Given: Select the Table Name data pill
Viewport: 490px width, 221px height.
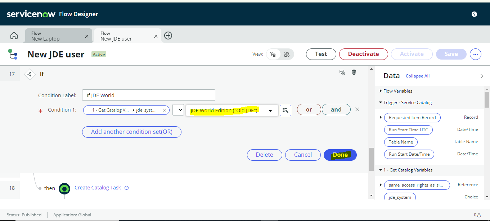Looking at the screenshot, I should (x=401, y=142).
